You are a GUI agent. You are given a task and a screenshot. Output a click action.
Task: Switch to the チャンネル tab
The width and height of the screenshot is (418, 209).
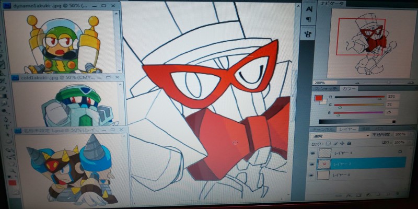click(322, 129)
